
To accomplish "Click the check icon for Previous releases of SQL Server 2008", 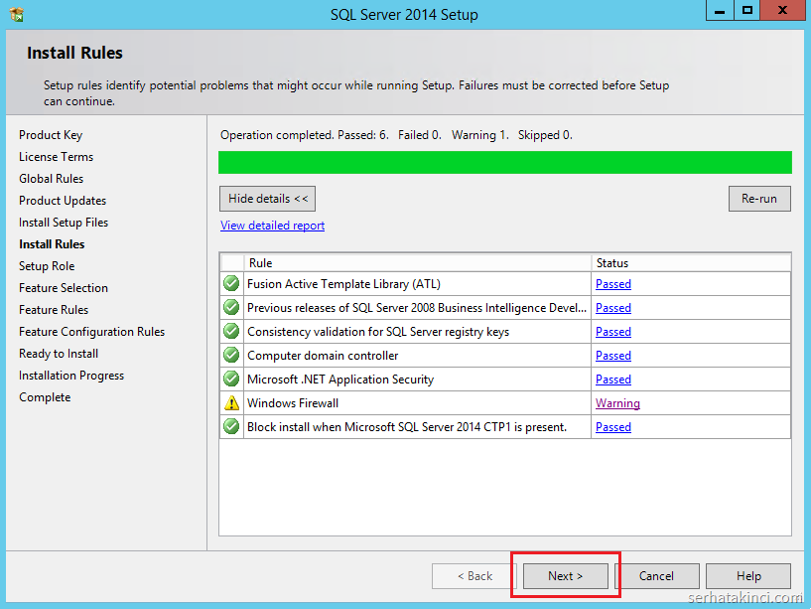I will tap(231, 308).
